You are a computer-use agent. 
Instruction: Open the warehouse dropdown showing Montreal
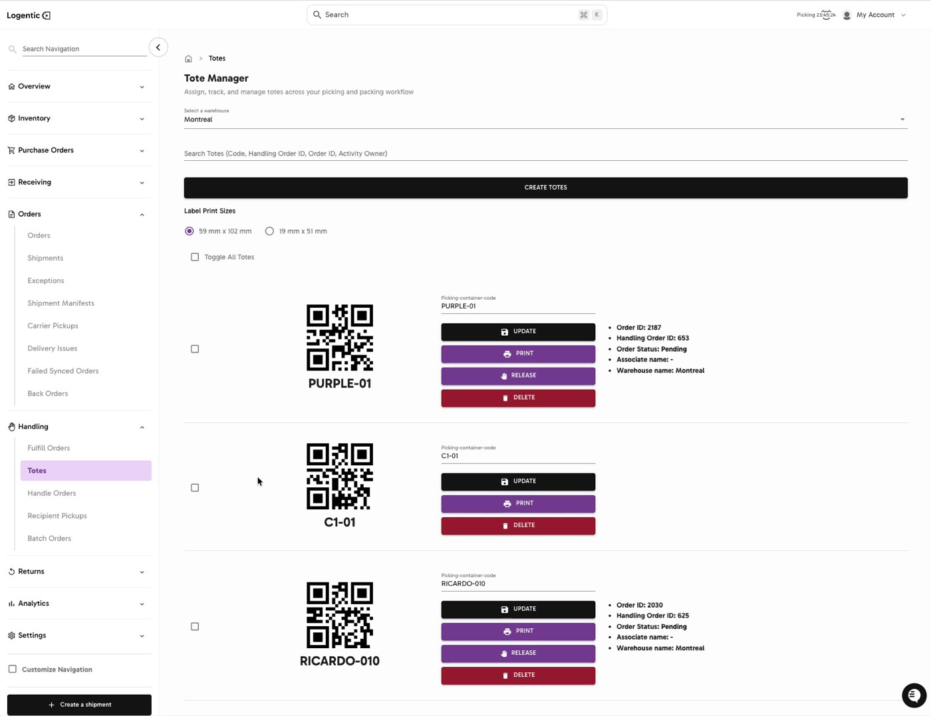pos(545,120)
